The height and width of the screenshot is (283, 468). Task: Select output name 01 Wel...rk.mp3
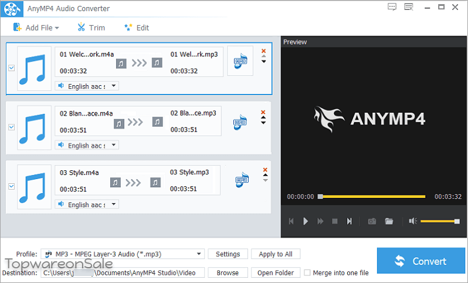click(194, 54)
